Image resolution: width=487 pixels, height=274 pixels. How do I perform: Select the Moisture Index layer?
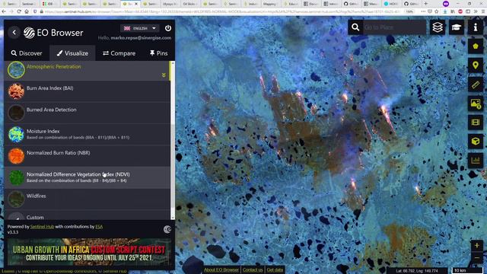point(87,135)
